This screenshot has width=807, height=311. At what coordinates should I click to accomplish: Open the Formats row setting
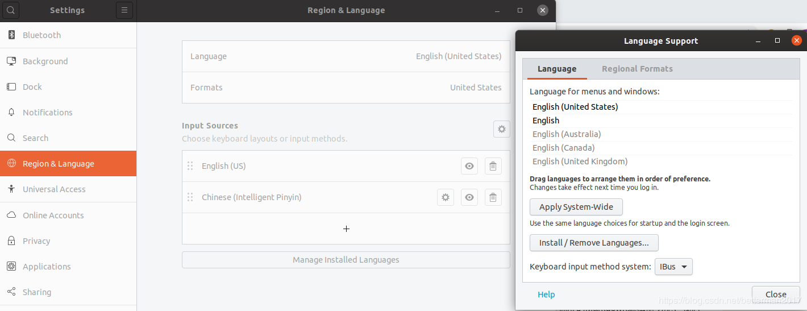click(x=346, y=88)
